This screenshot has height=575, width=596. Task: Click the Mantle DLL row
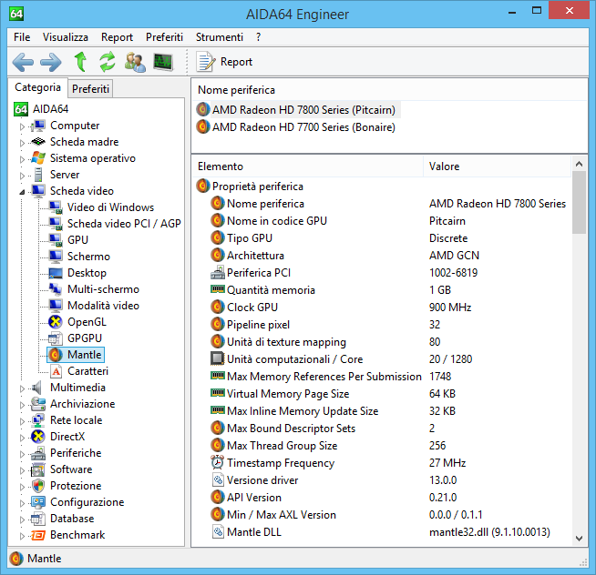click(x=380, y=532)
